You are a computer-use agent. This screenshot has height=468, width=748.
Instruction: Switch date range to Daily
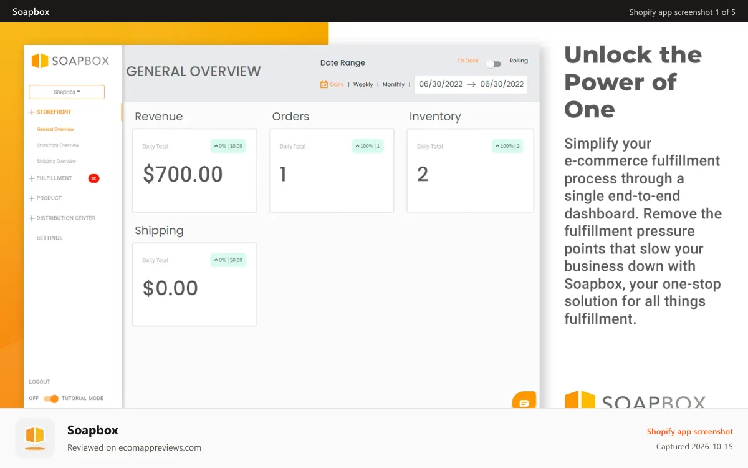(337, 85)
